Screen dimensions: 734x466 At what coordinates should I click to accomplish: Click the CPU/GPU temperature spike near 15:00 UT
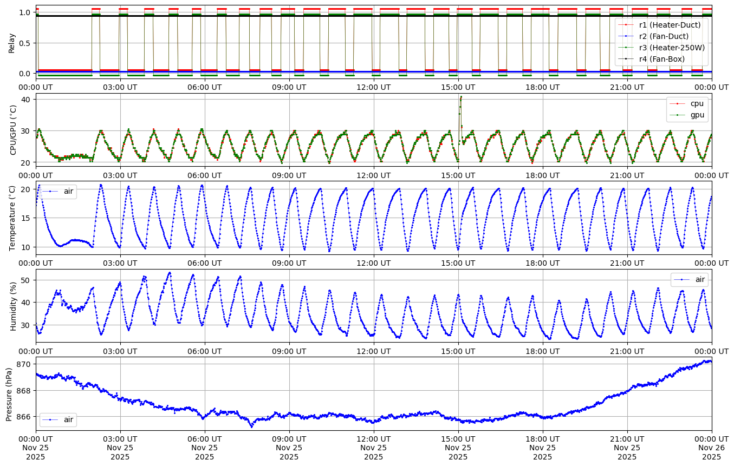tap(460, 100)
